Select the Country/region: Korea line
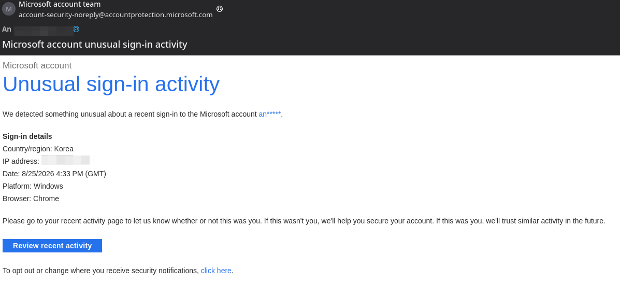The height and width of the screenshot is (283, 620). click(x=38, y=149)
